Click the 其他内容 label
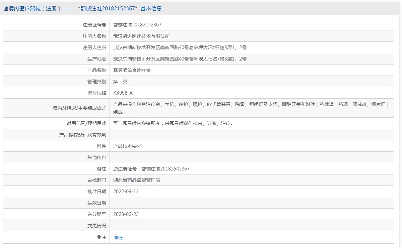This screenshot has height=248, width=402. 97,157
